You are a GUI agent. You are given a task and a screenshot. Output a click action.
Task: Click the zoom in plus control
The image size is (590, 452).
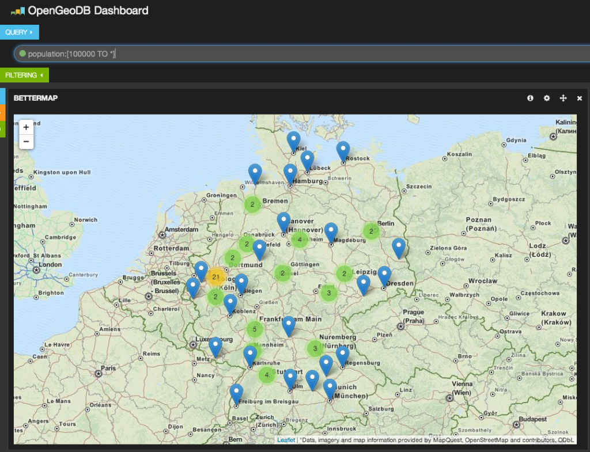(26, 126)
